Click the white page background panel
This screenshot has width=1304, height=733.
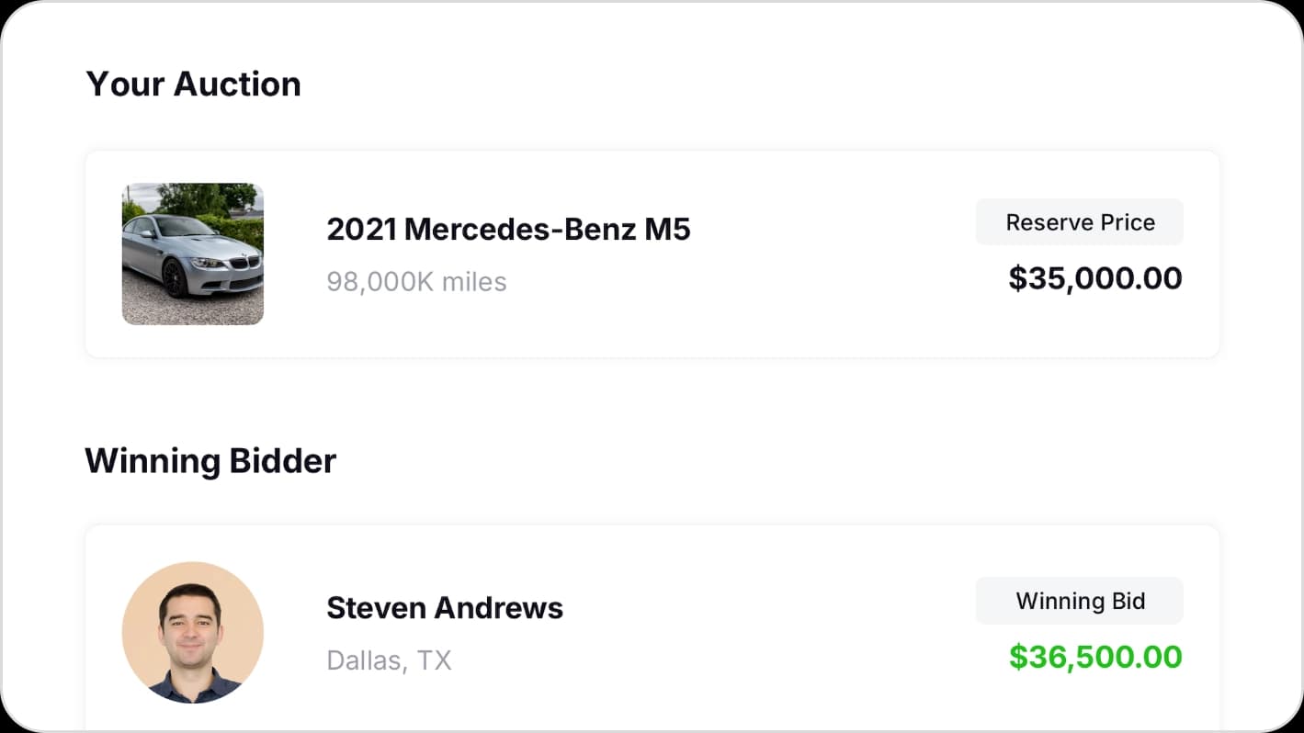click(x=652, y=404)
